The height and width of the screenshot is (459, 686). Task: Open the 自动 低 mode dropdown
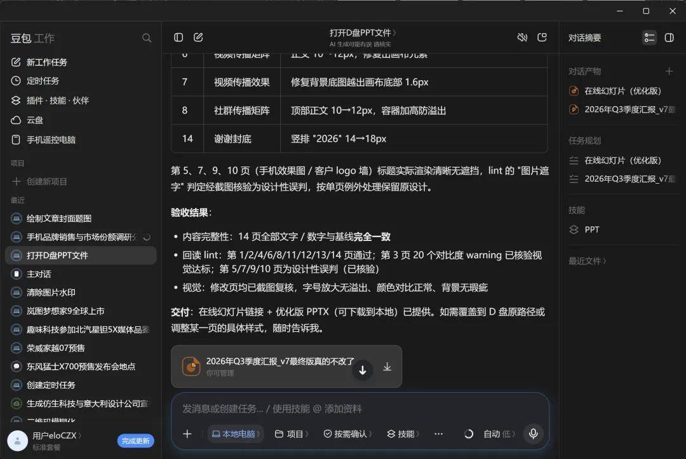[x=499, y=434]
